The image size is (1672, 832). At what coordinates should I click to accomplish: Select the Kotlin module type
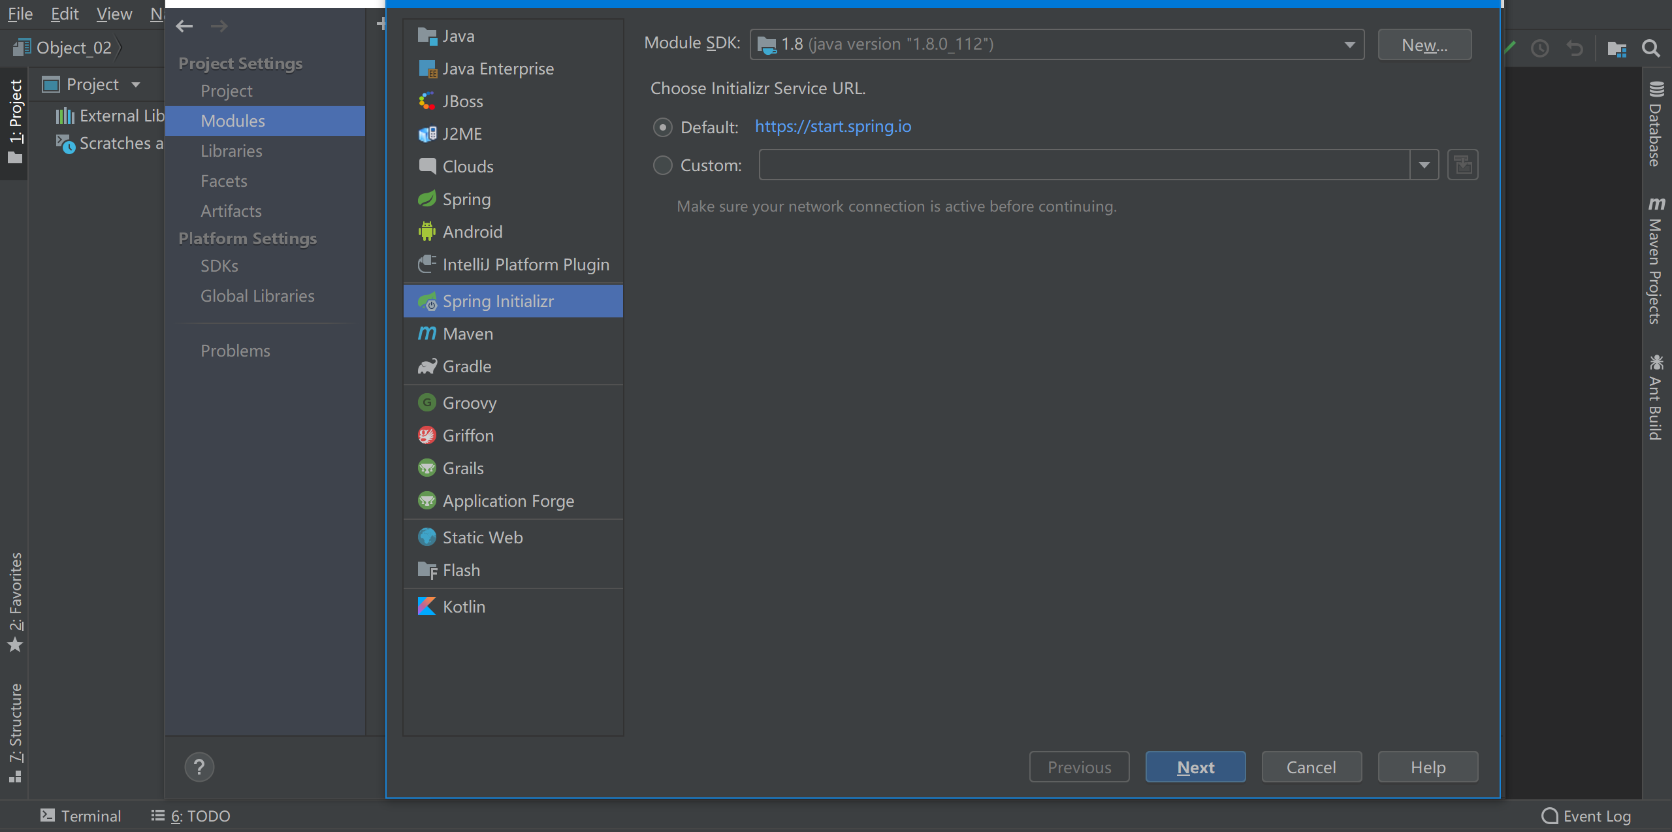[464, 607]
